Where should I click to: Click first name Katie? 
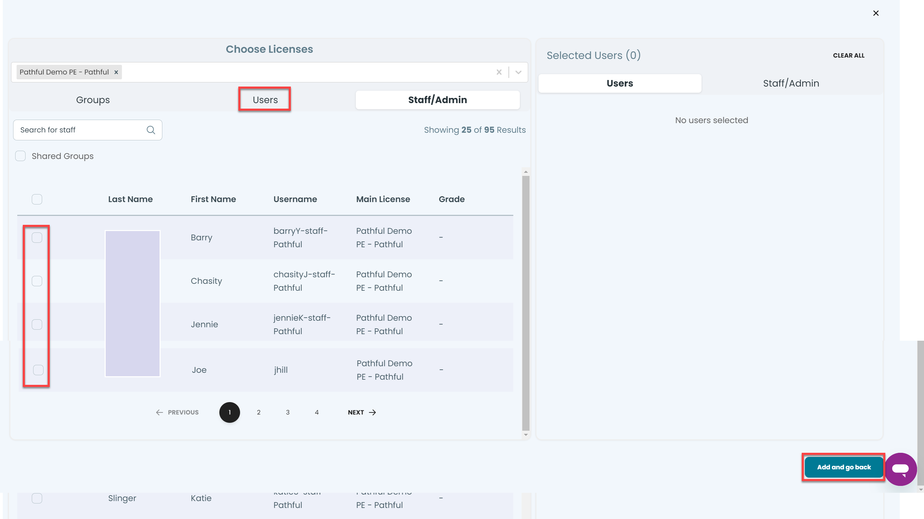[201, 498]
